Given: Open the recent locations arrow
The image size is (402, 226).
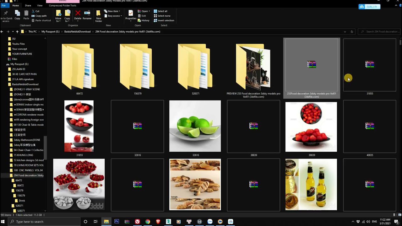Looking at the screenshot, I should pos(13,32).
